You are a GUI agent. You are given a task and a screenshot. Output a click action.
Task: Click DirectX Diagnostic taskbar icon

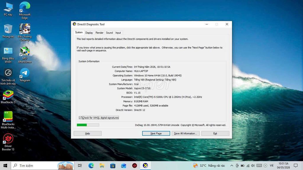(x=145, y=166)
